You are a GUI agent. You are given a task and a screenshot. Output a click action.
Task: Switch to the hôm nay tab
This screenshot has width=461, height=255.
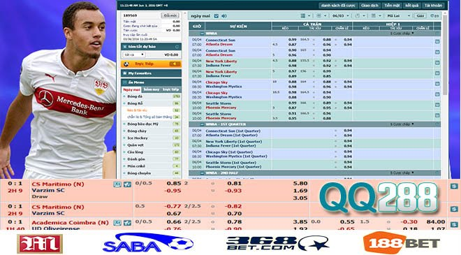tap(152, 89)
